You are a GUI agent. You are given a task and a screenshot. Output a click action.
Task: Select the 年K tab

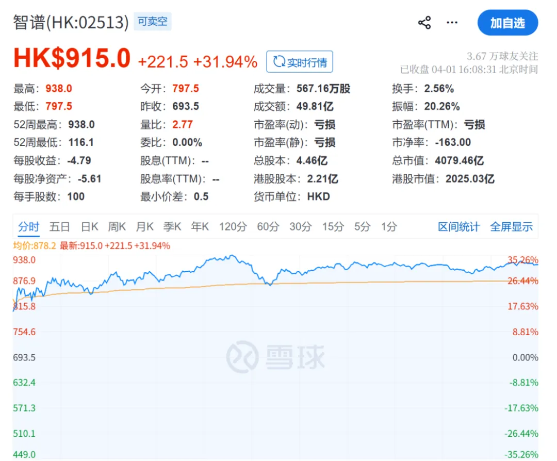coord(200,226)
